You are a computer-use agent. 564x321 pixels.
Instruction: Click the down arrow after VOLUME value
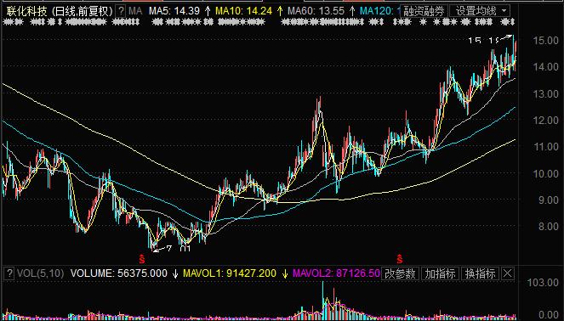(x=175, y=273)
